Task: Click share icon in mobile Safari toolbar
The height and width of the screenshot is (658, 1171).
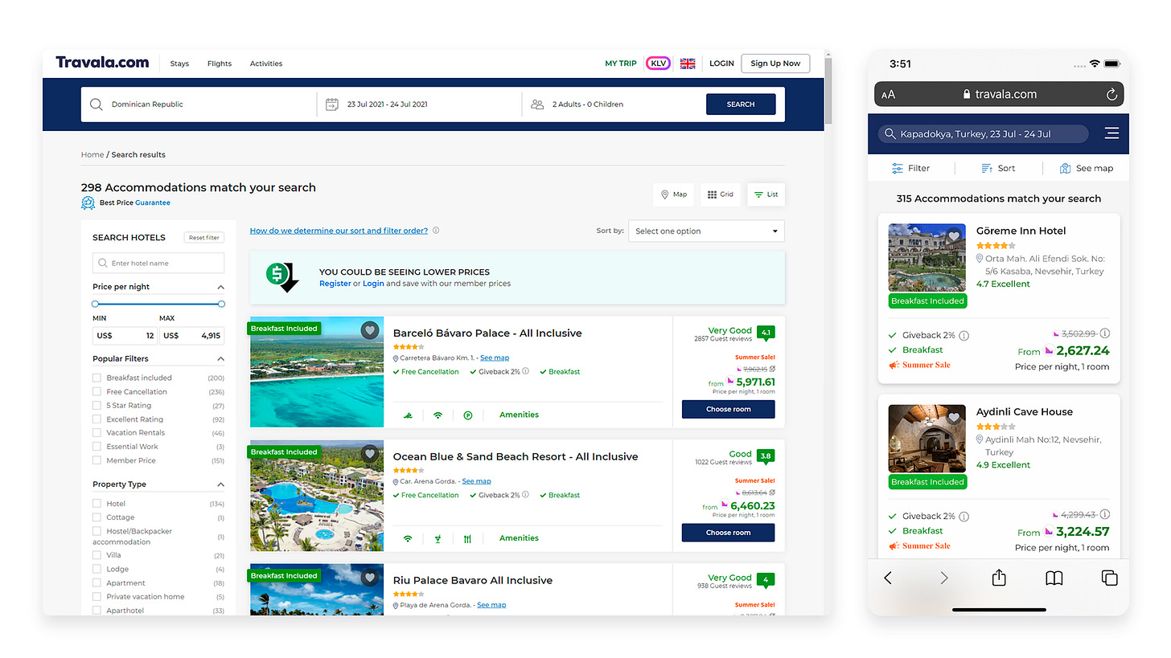Action: point(999,578)
